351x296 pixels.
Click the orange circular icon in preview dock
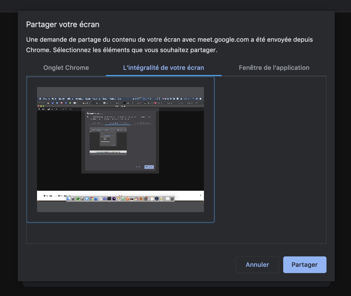(x=128, y=199)
